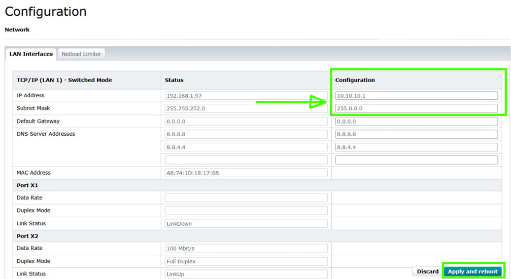
Task: Select the first Configuration DNS server field
Action: click(416, 134)
